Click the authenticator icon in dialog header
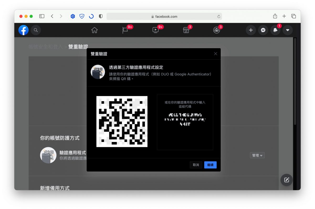The height and width of the screenshot is (209, 315). coord(98,72)
